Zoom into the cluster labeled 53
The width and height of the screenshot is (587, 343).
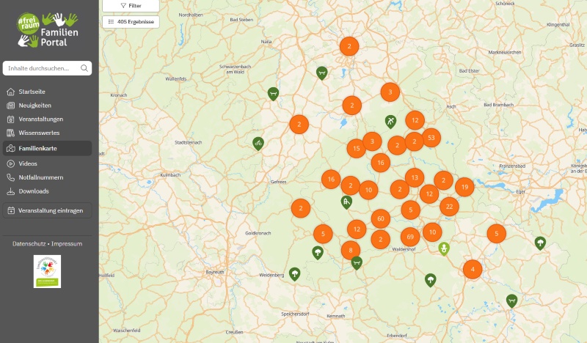(x=431, y=138)
